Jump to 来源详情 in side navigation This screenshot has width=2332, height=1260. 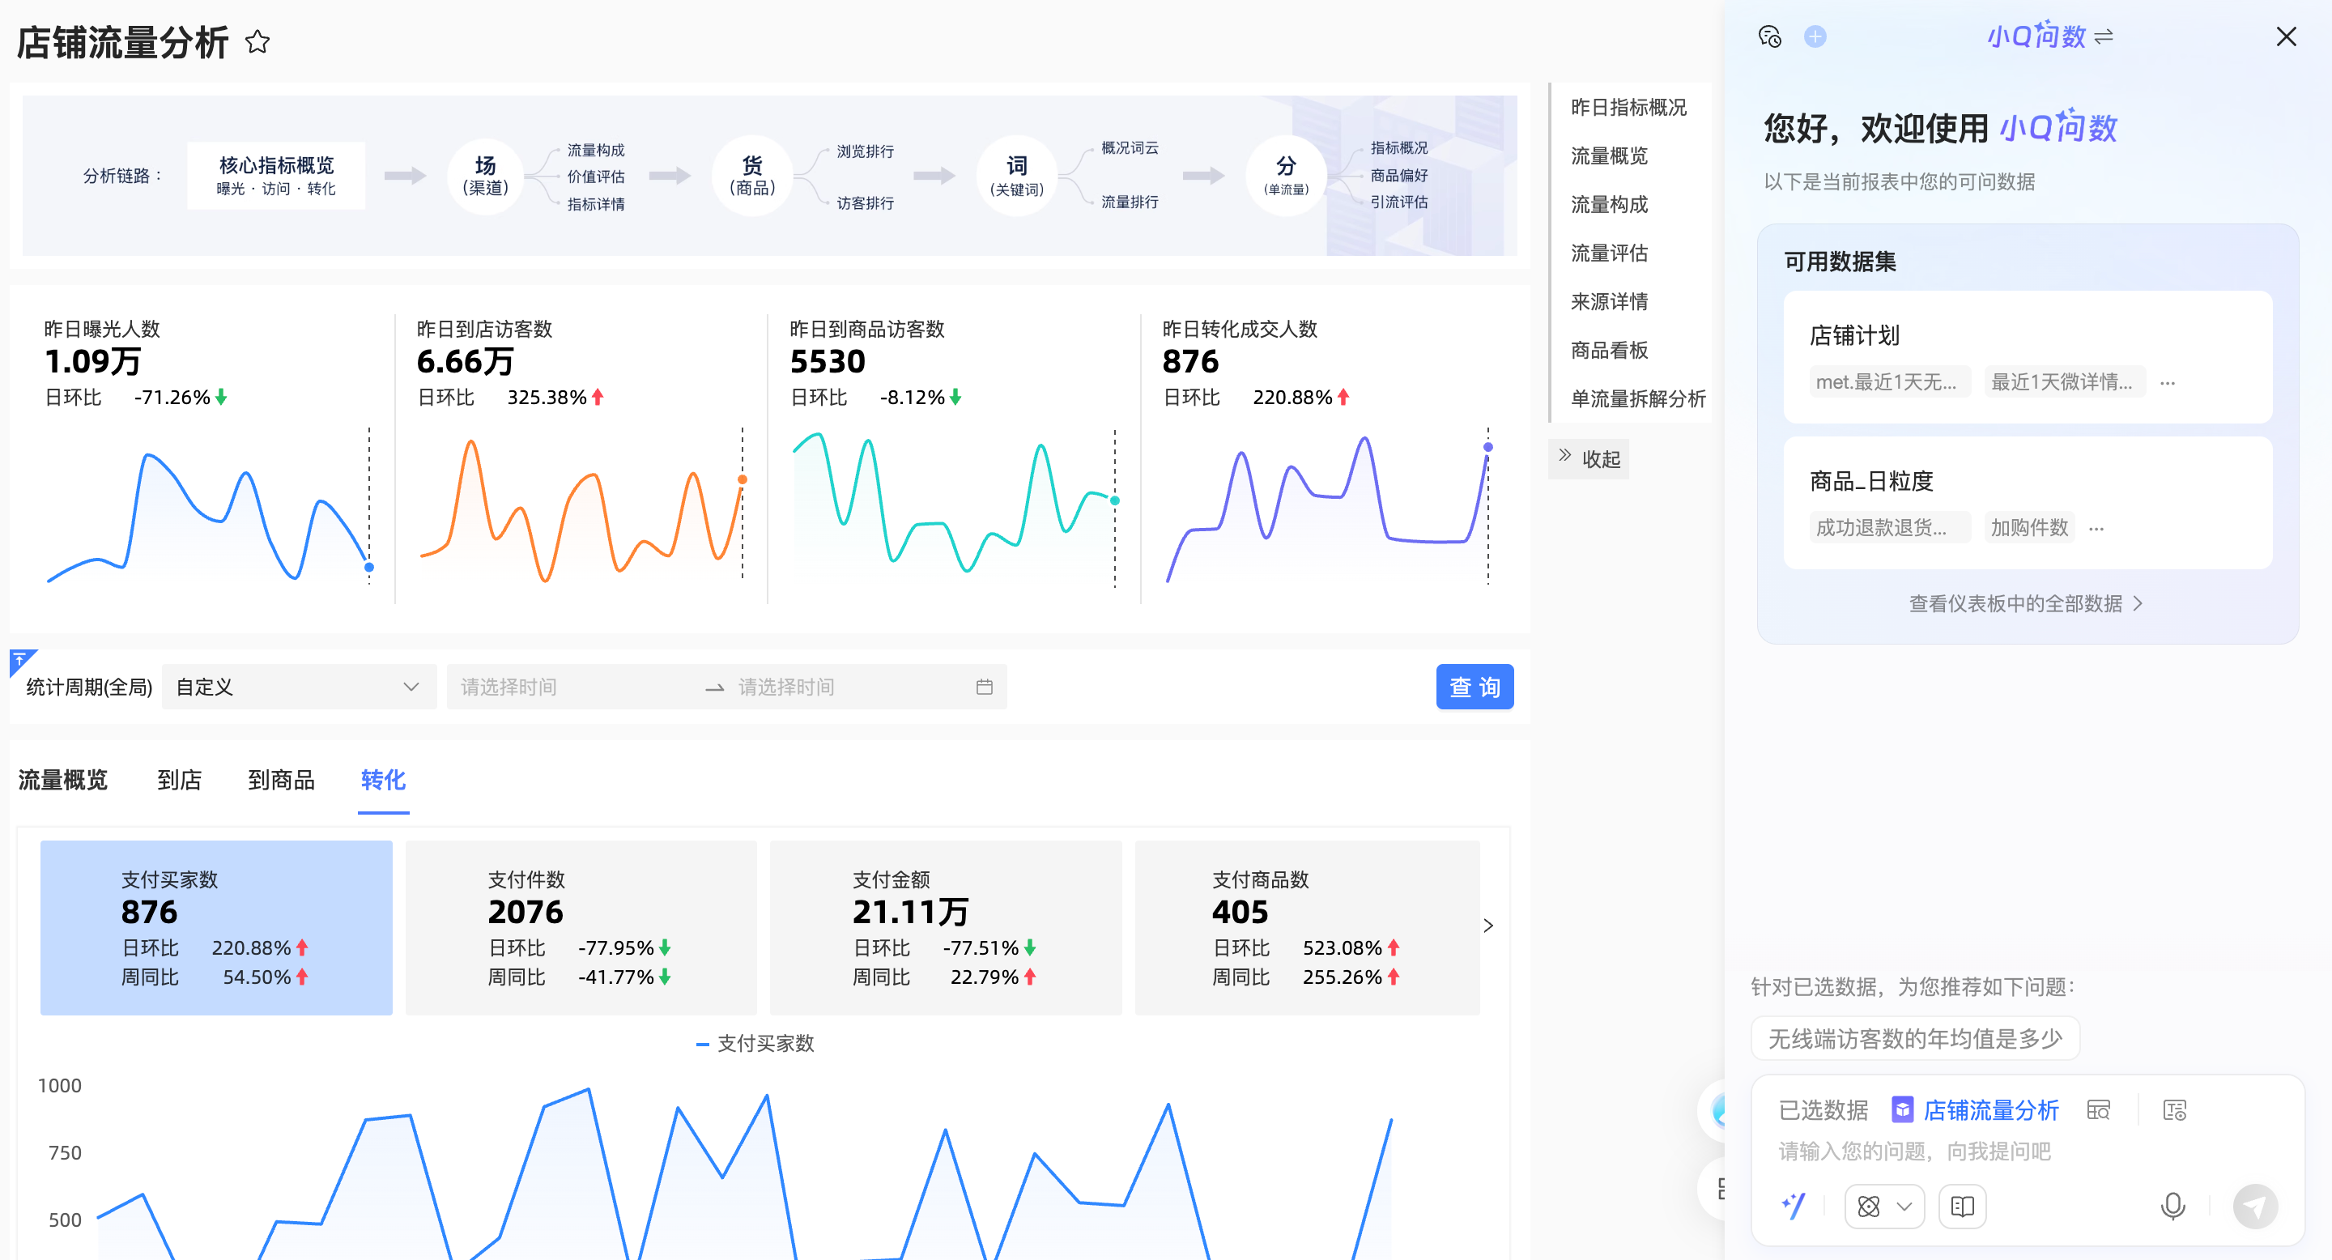click(1609, 301)
